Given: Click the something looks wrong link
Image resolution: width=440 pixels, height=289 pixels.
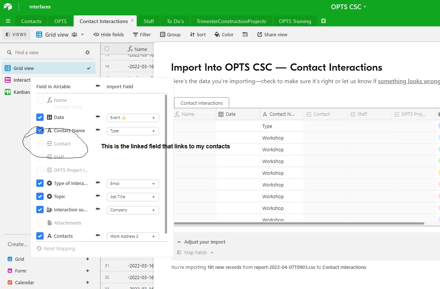Looking at the screenshot, I should (408, 81).
